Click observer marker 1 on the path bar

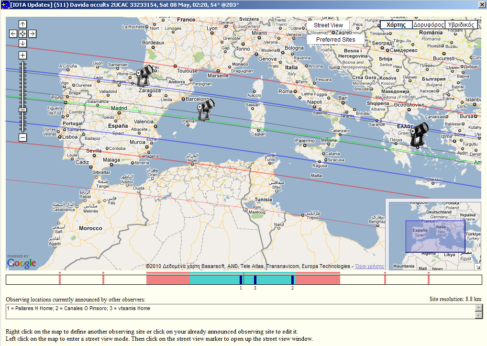coord(241,279)
